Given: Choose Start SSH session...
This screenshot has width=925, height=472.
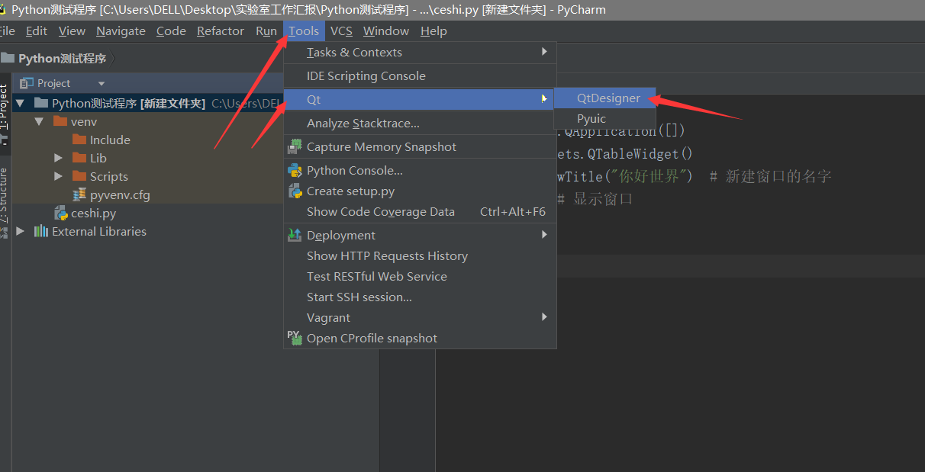Looking at the screenshot, I should point(420,297).
